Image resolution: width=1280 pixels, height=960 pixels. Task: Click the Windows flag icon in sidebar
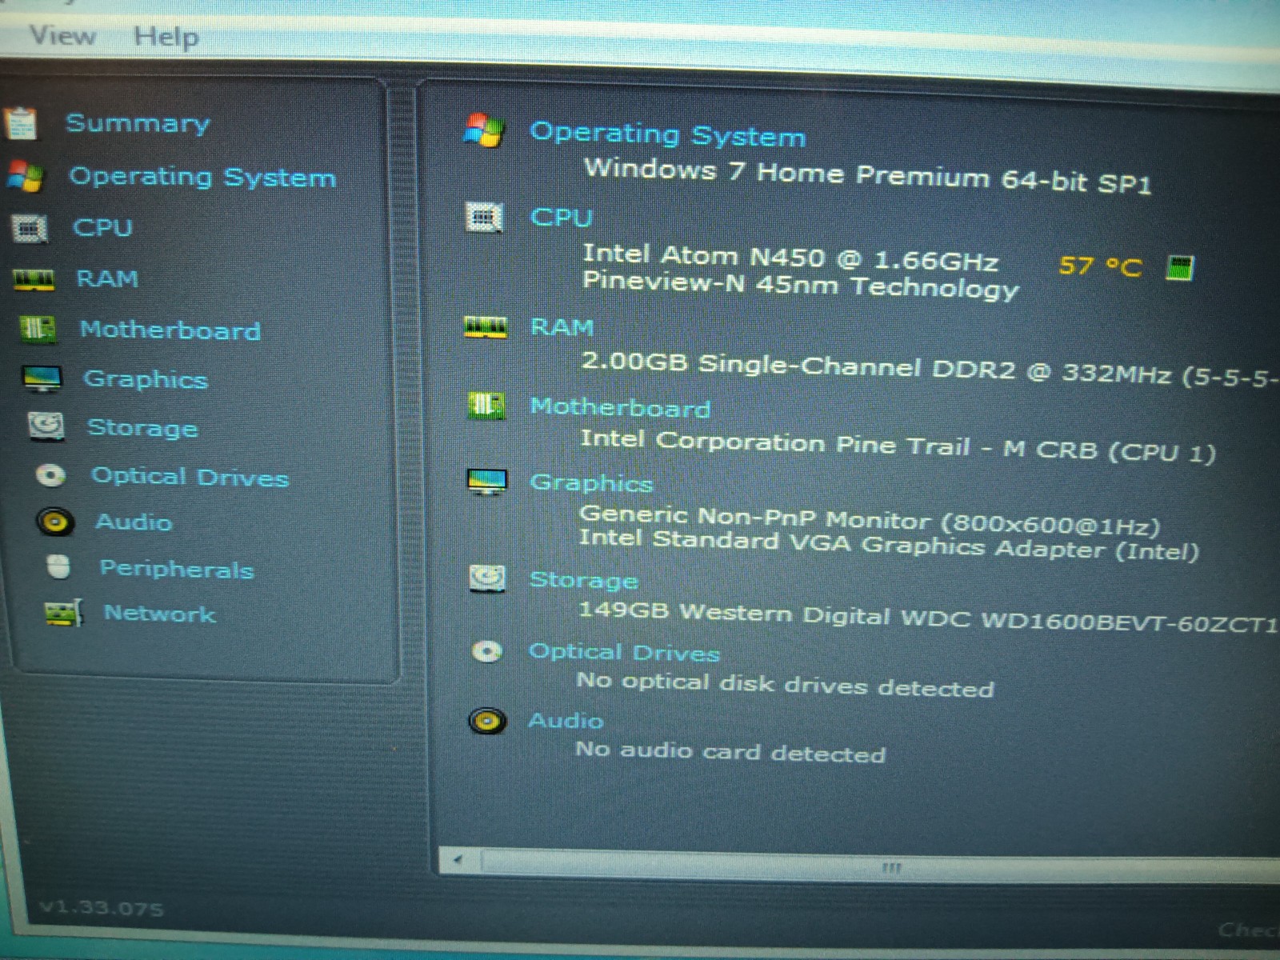25,176
